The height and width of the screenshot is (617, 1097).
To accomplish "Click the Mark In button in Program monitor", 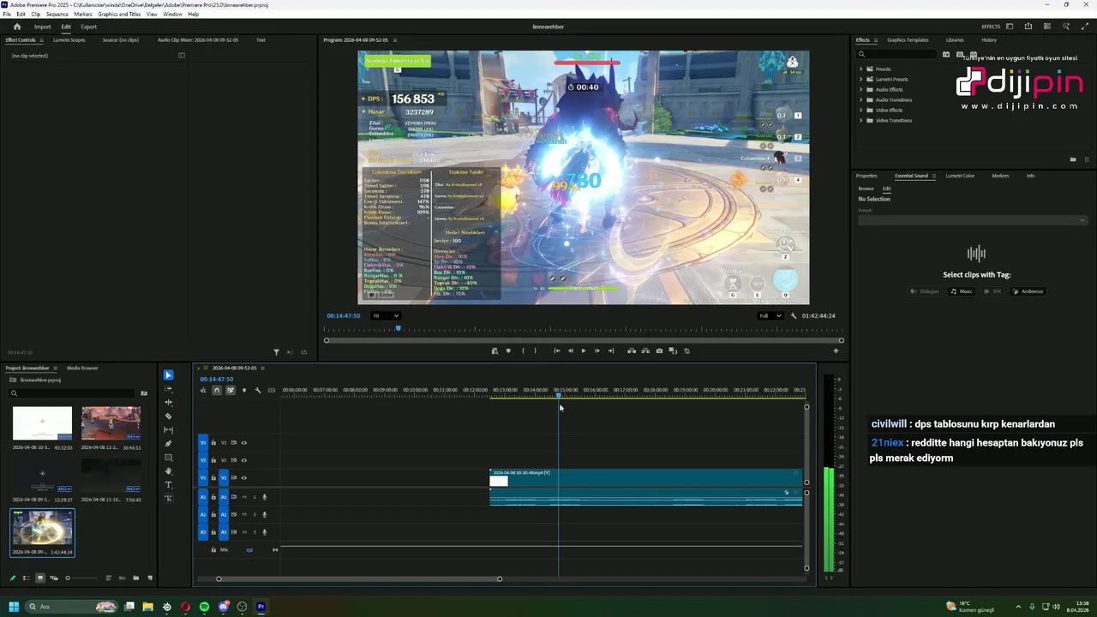I will coord(522,350).
